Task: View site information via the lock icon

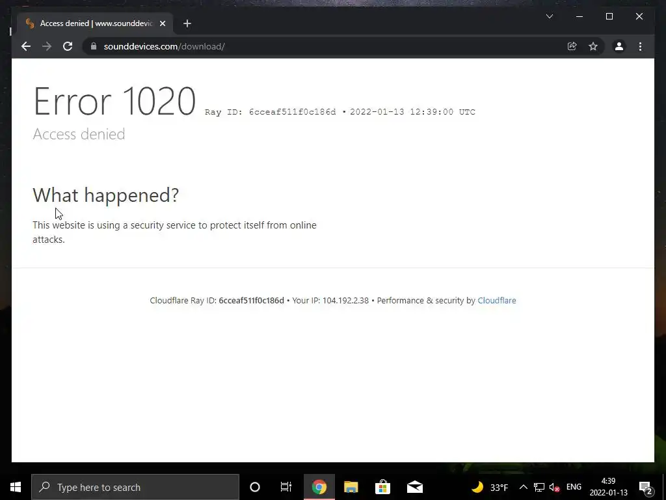Action: click(x=94, y=46)
